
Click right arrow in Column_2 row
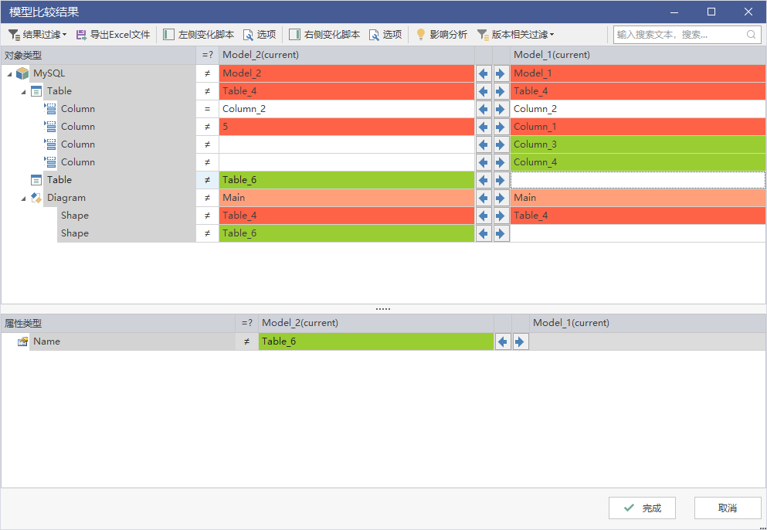click(x=500, y=109)
